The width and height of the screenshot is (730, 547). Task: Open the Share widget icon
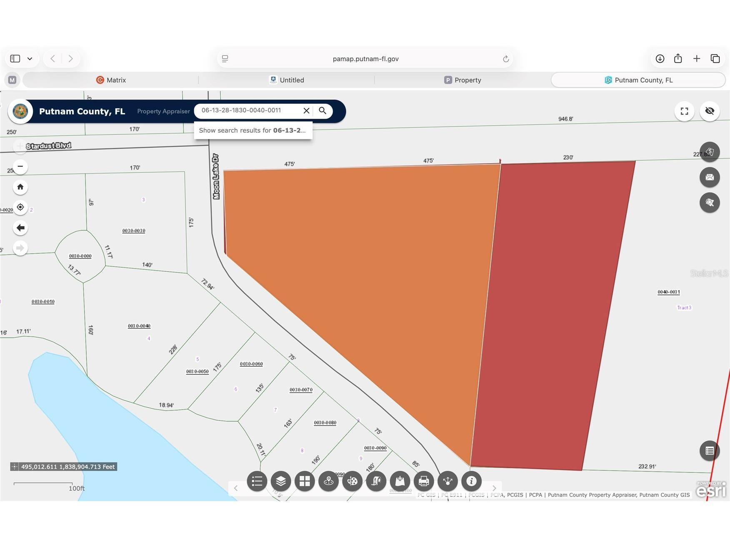click(x=447, y=481)
